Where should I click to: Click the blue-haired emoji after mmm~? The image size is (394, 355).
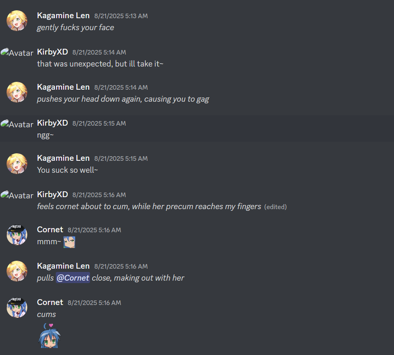69,242
